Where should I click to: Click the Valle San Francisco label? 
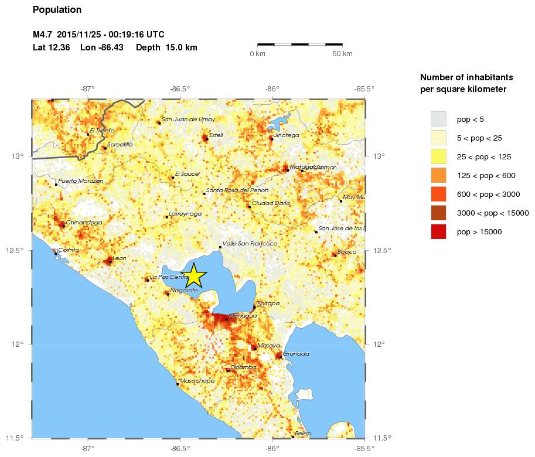click(x=250, y=244)
